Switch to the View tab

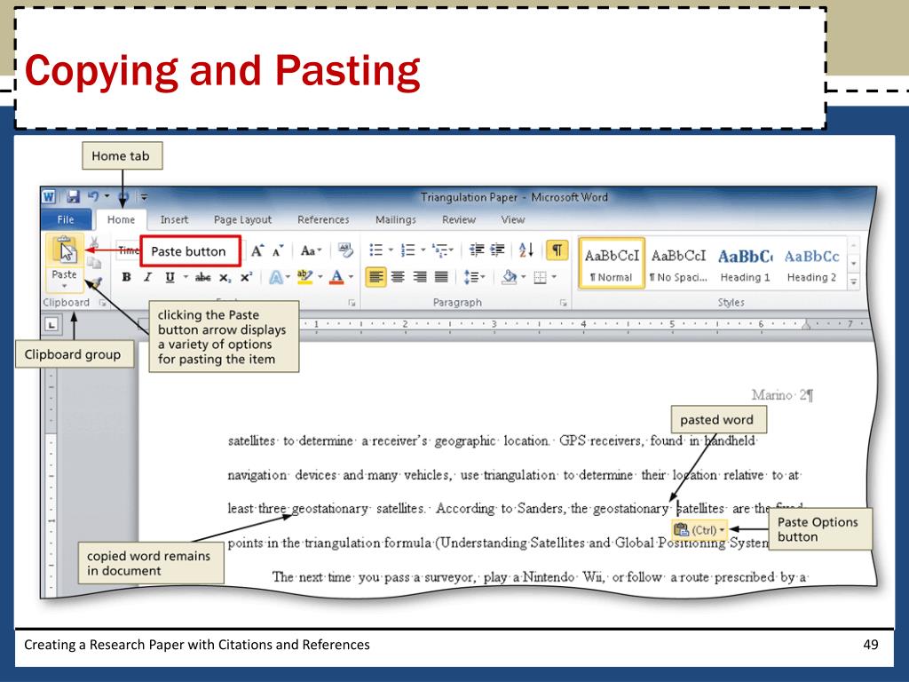(x=512, y=220)
